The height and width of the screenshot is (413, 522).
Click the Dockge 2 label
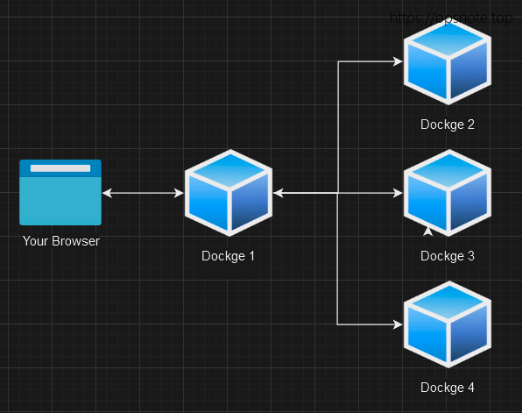tap(447, 125)
